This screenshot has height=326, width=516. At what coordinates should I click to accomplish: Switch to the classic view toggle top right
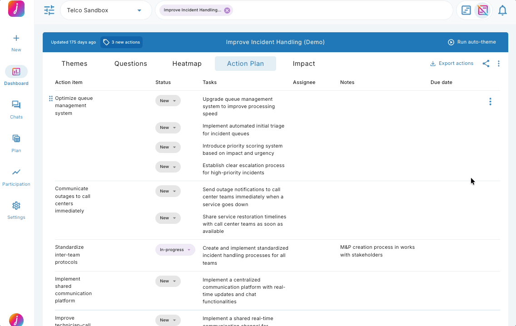[466, 10]
